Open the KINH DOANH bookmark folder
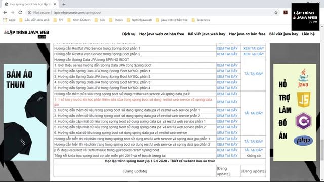This screenshot has height=182, width=324. pyautogui.click(x=79, y=20)
